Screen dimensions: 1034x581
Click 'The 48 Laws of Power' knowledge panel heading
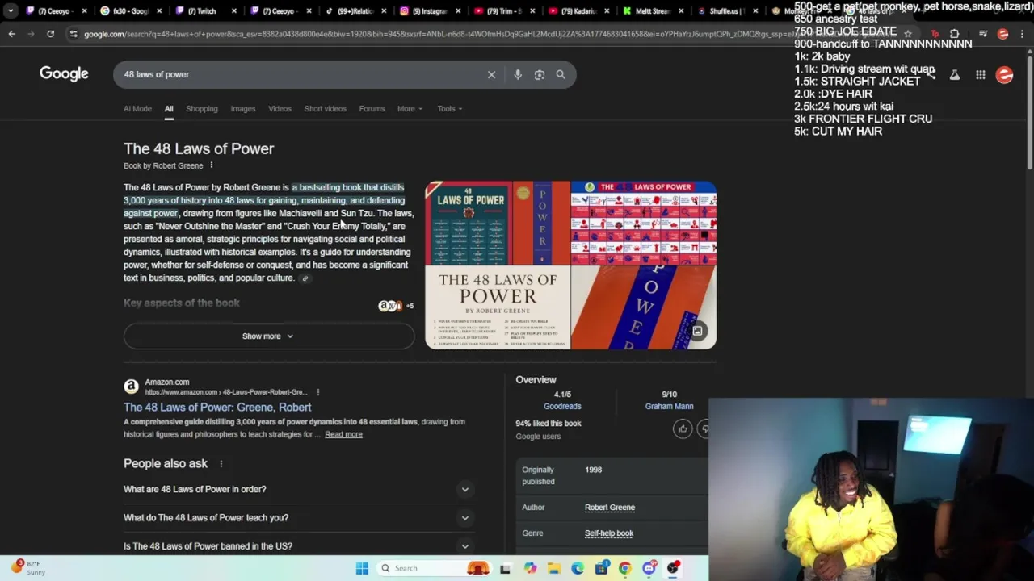(x=199, y=148)
